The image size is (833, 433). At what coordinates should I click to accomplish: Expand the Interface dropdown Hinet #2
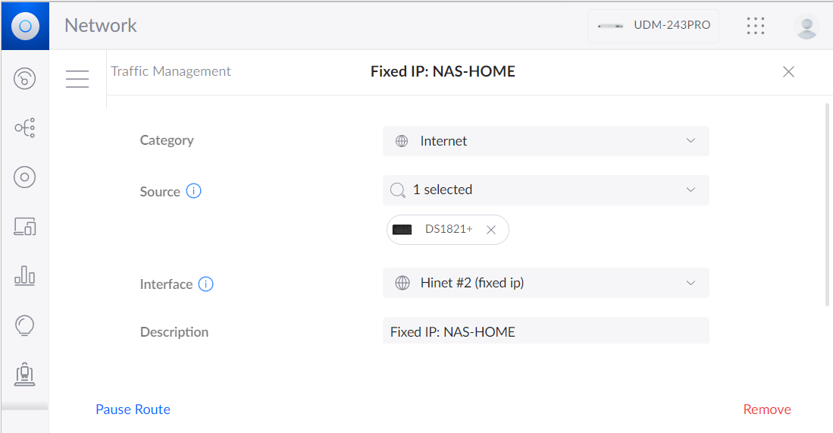click(x=546, y=283)
